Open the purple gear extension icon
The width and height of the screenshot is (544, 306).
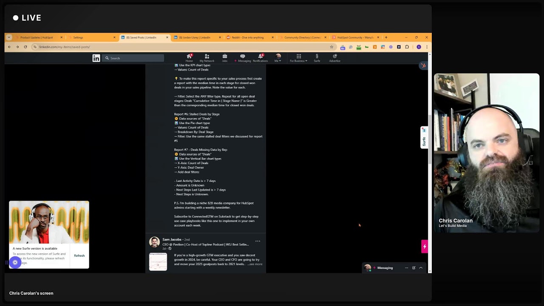coord(391,47)
